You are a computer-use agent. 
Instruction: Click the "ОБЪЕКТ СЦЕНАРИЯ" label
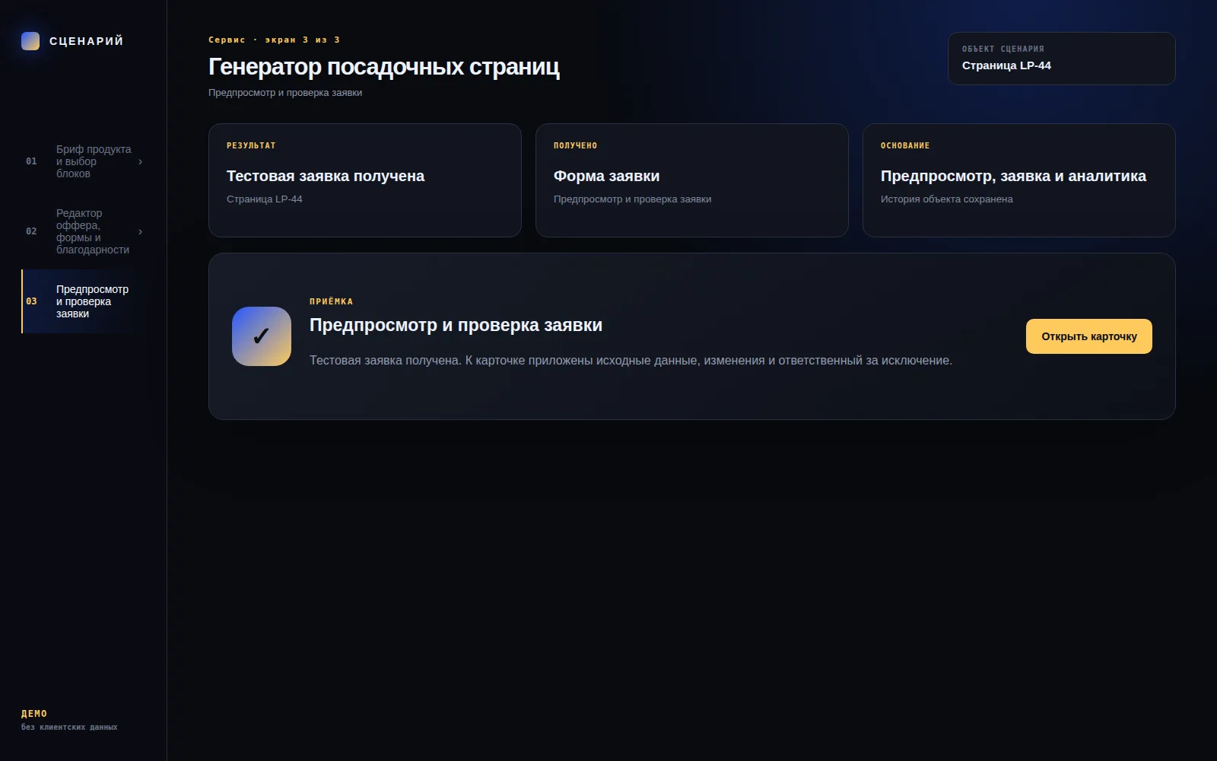[1003, 49]
